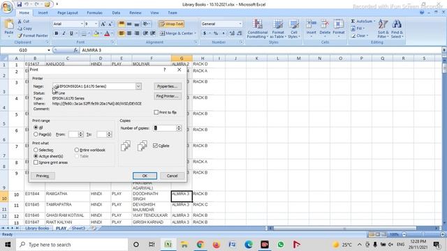Expand the printer Name dropdown
Image resolution: width=447 pixels, height=251 pixels.
[x=138, y=86]
